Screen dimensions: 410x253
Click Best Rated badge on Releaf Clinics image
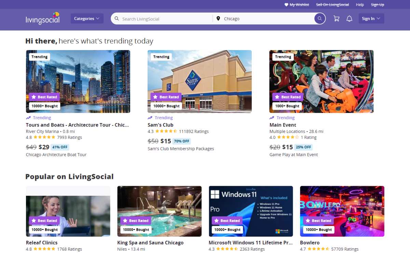pyautogui.click(x=44, y=221)
